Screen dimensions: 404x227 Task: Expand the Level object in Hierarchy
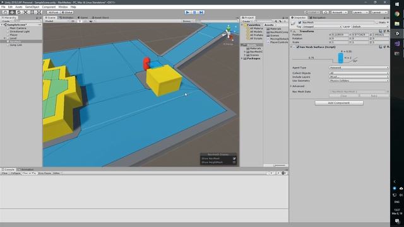(x=4, y=38)
